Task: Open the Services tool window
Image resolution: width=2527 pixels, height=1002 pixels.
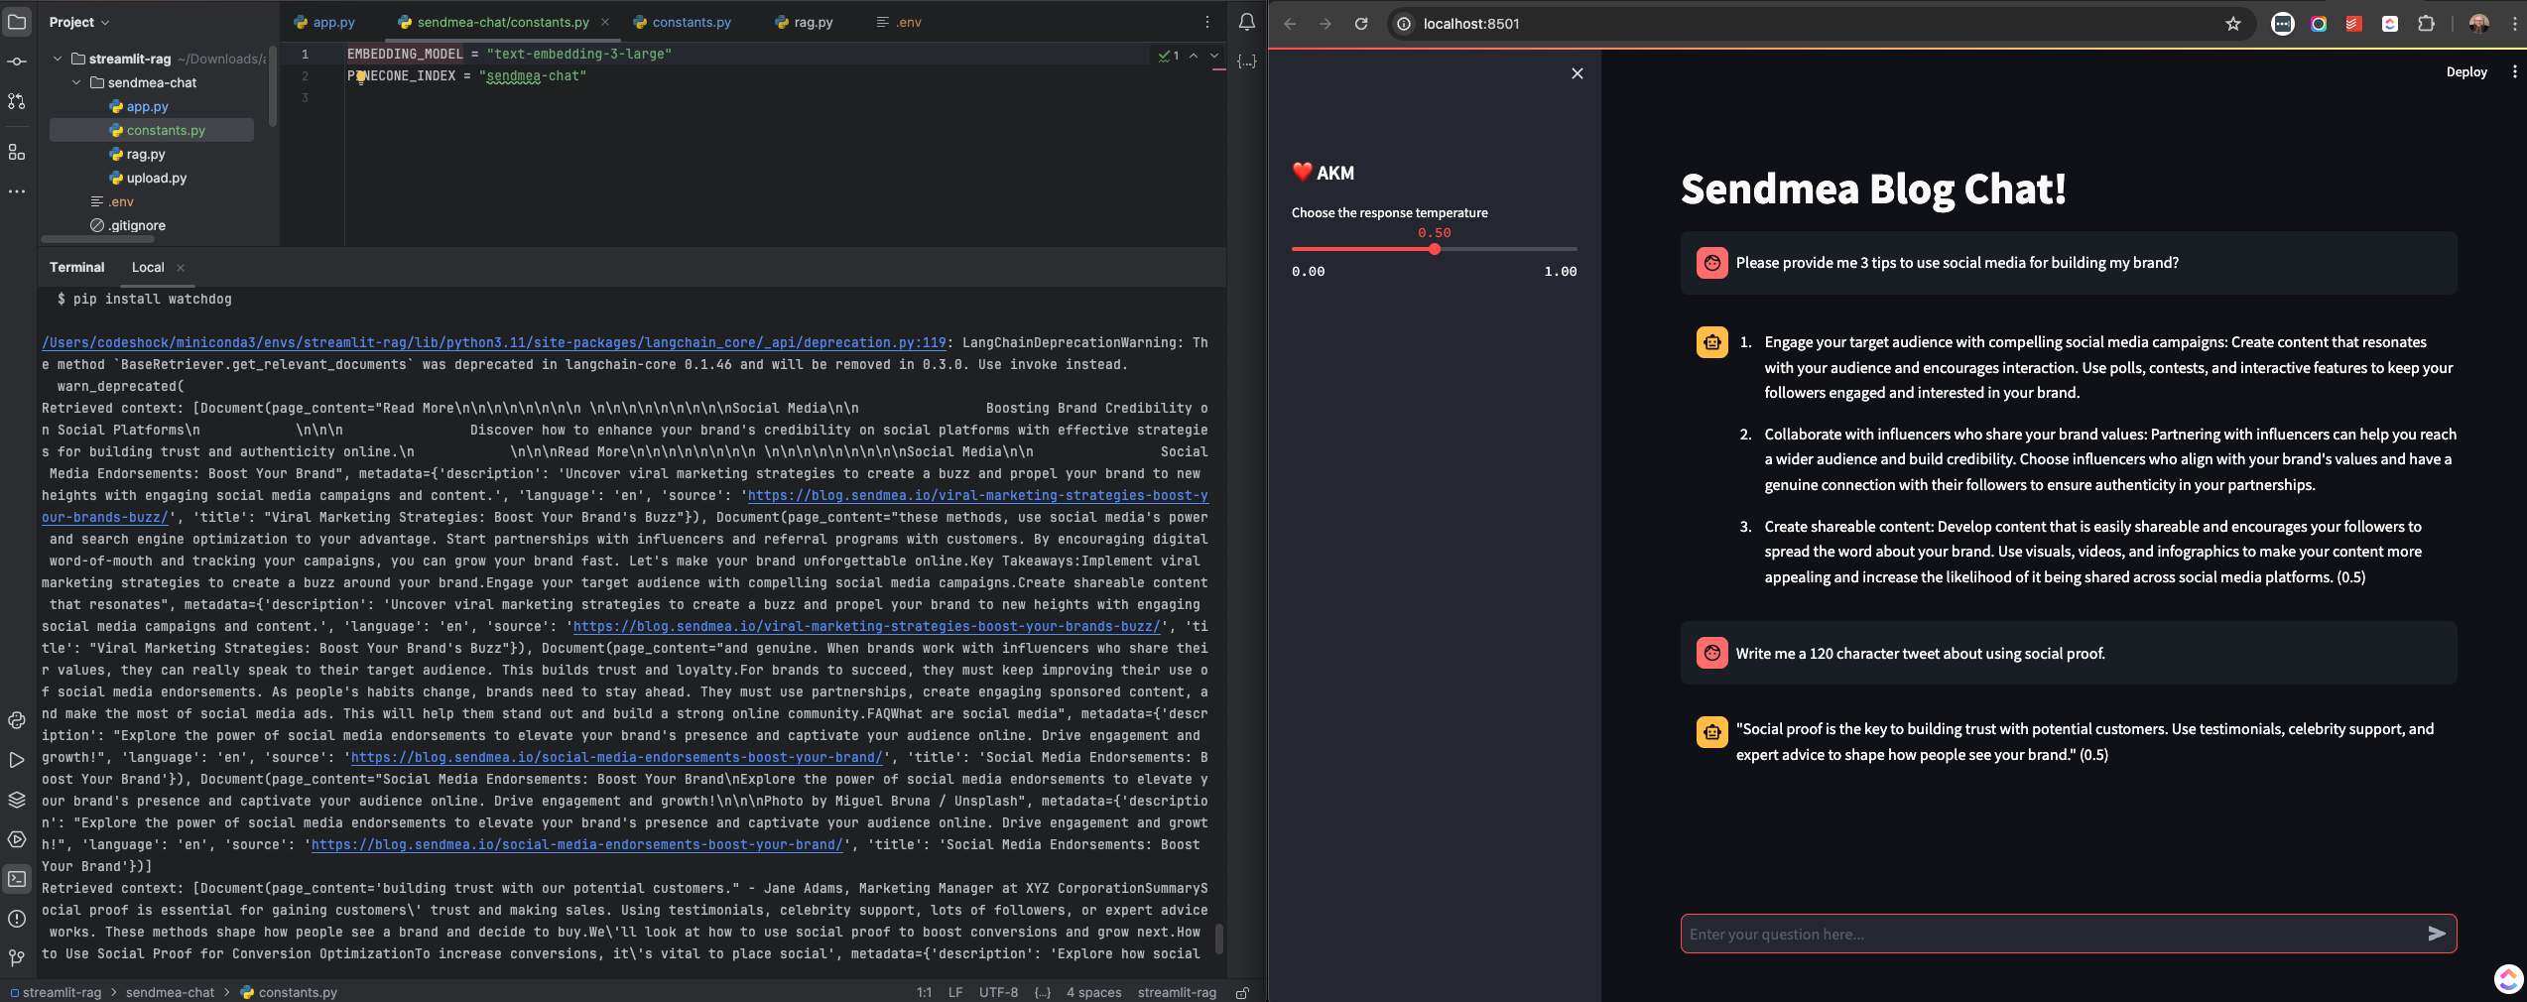Action: click(17, 839)
